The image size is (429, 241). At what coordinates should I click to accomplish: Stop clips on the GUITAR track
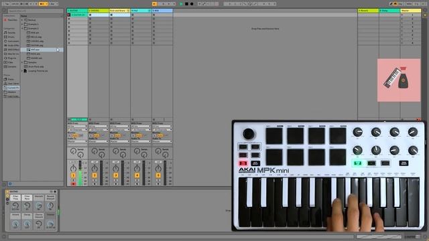click(68, 120)
